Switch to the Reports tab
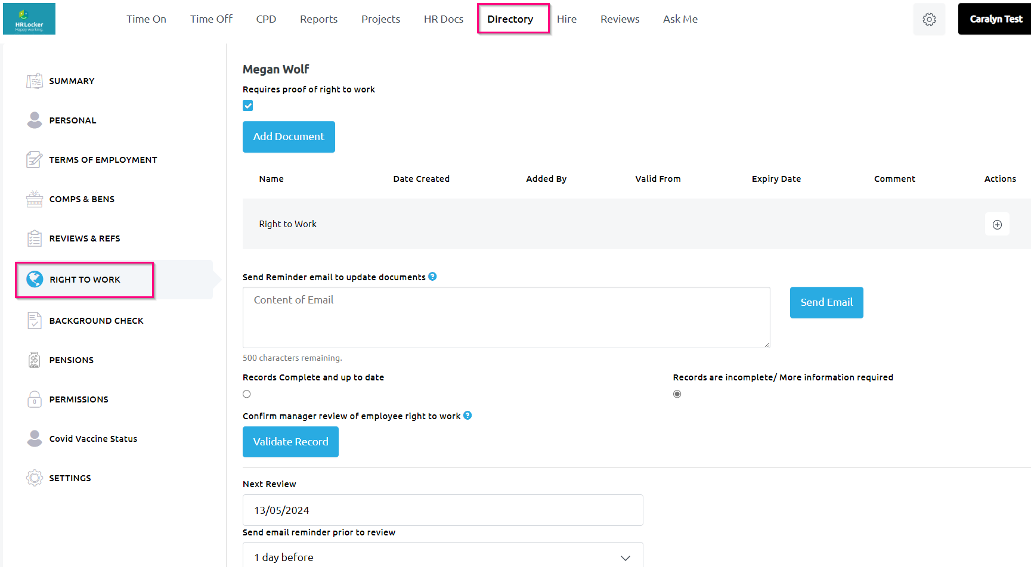Image resolution: width=1031 pixels, height=567 pixels. [x=318, y=19]
